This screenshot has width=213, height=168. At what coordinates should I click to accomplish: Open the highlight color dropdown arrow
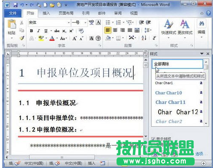pos(46,38)
